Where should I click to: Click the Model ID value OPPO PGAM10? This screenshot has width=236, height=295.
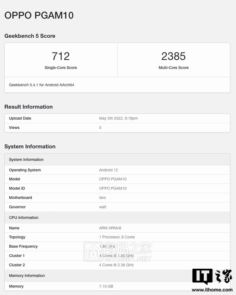click(113, 188)
